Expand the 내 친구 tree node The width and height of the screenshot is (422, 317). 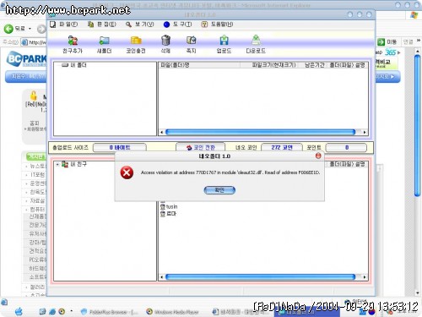pyautogui.click(x=57, y=164)
